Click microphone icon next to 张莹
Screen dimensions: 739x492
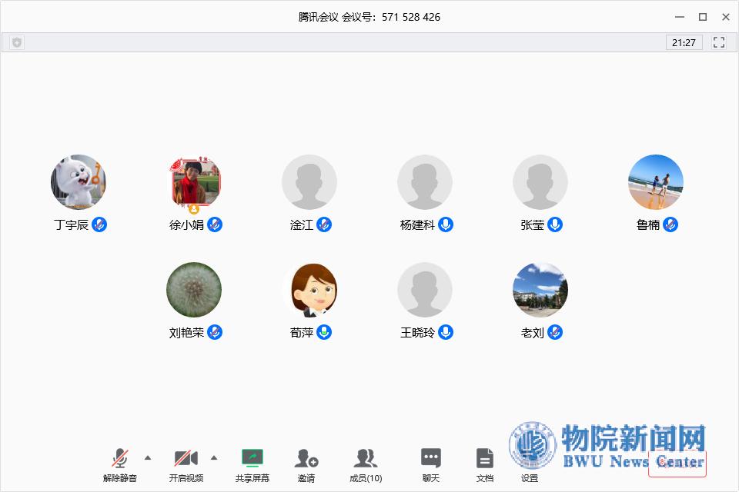click(555, 225)
